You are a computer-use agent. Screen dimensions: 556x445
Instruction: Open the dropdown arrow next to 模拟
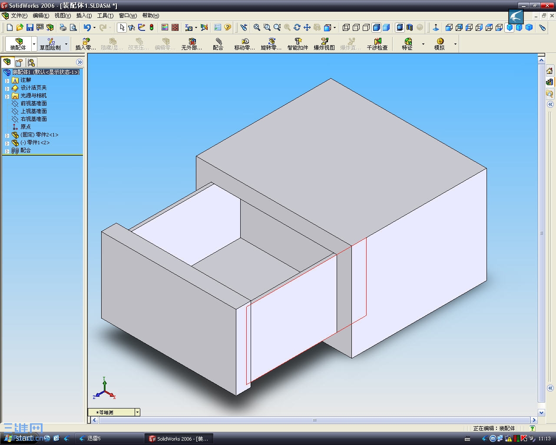tap(455, 44)
